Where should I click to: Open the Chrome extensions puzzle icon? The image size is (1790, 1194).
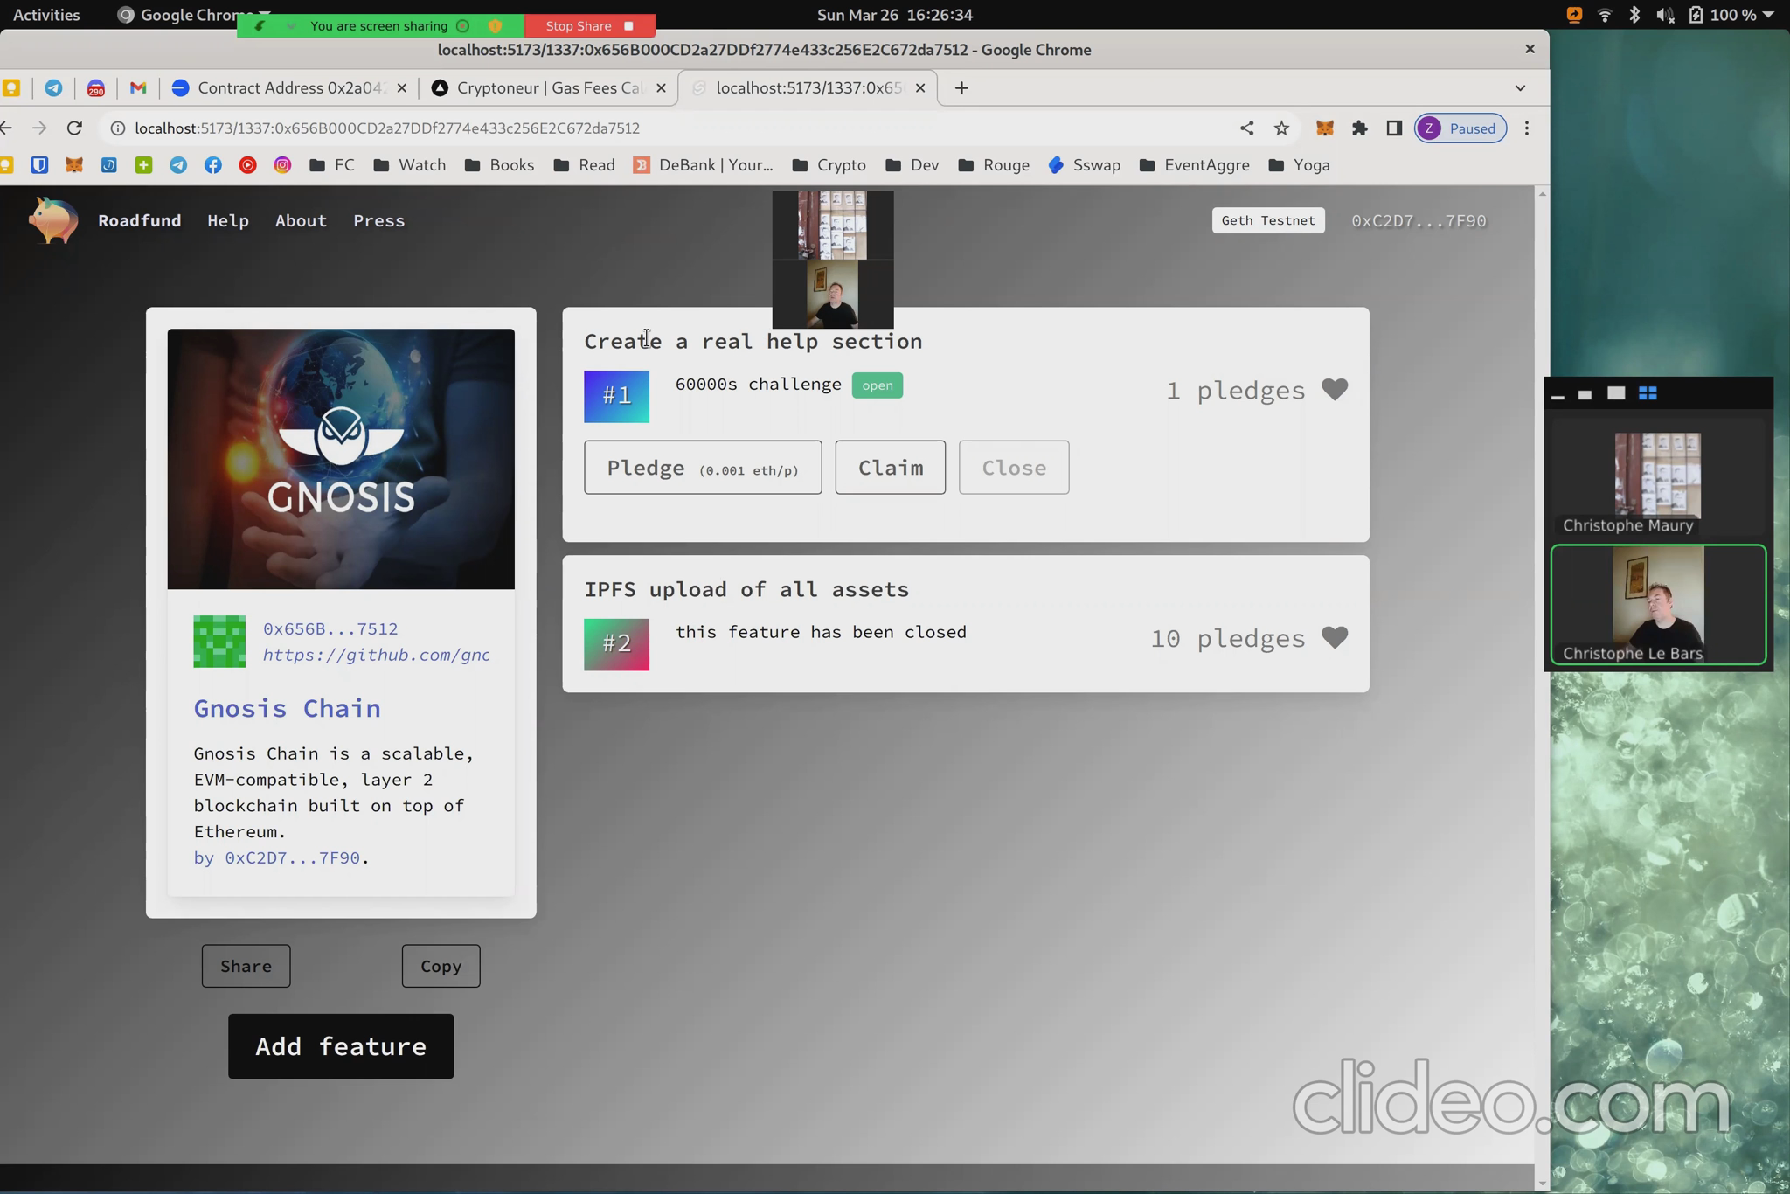[1359, 128]
